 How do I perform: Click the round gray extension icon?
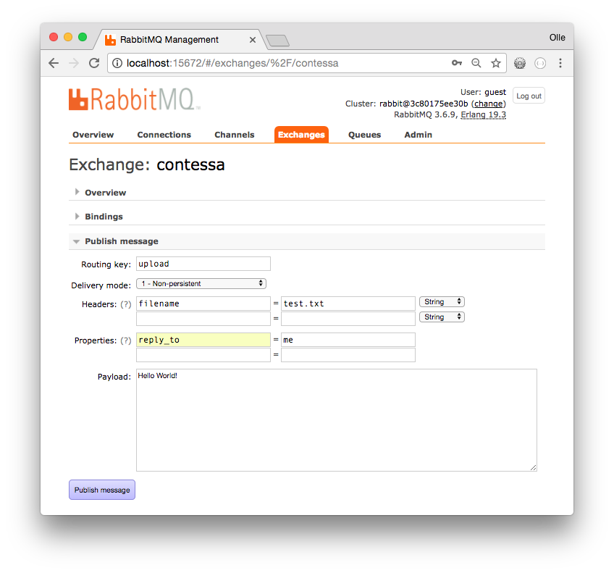coord(540,63)
